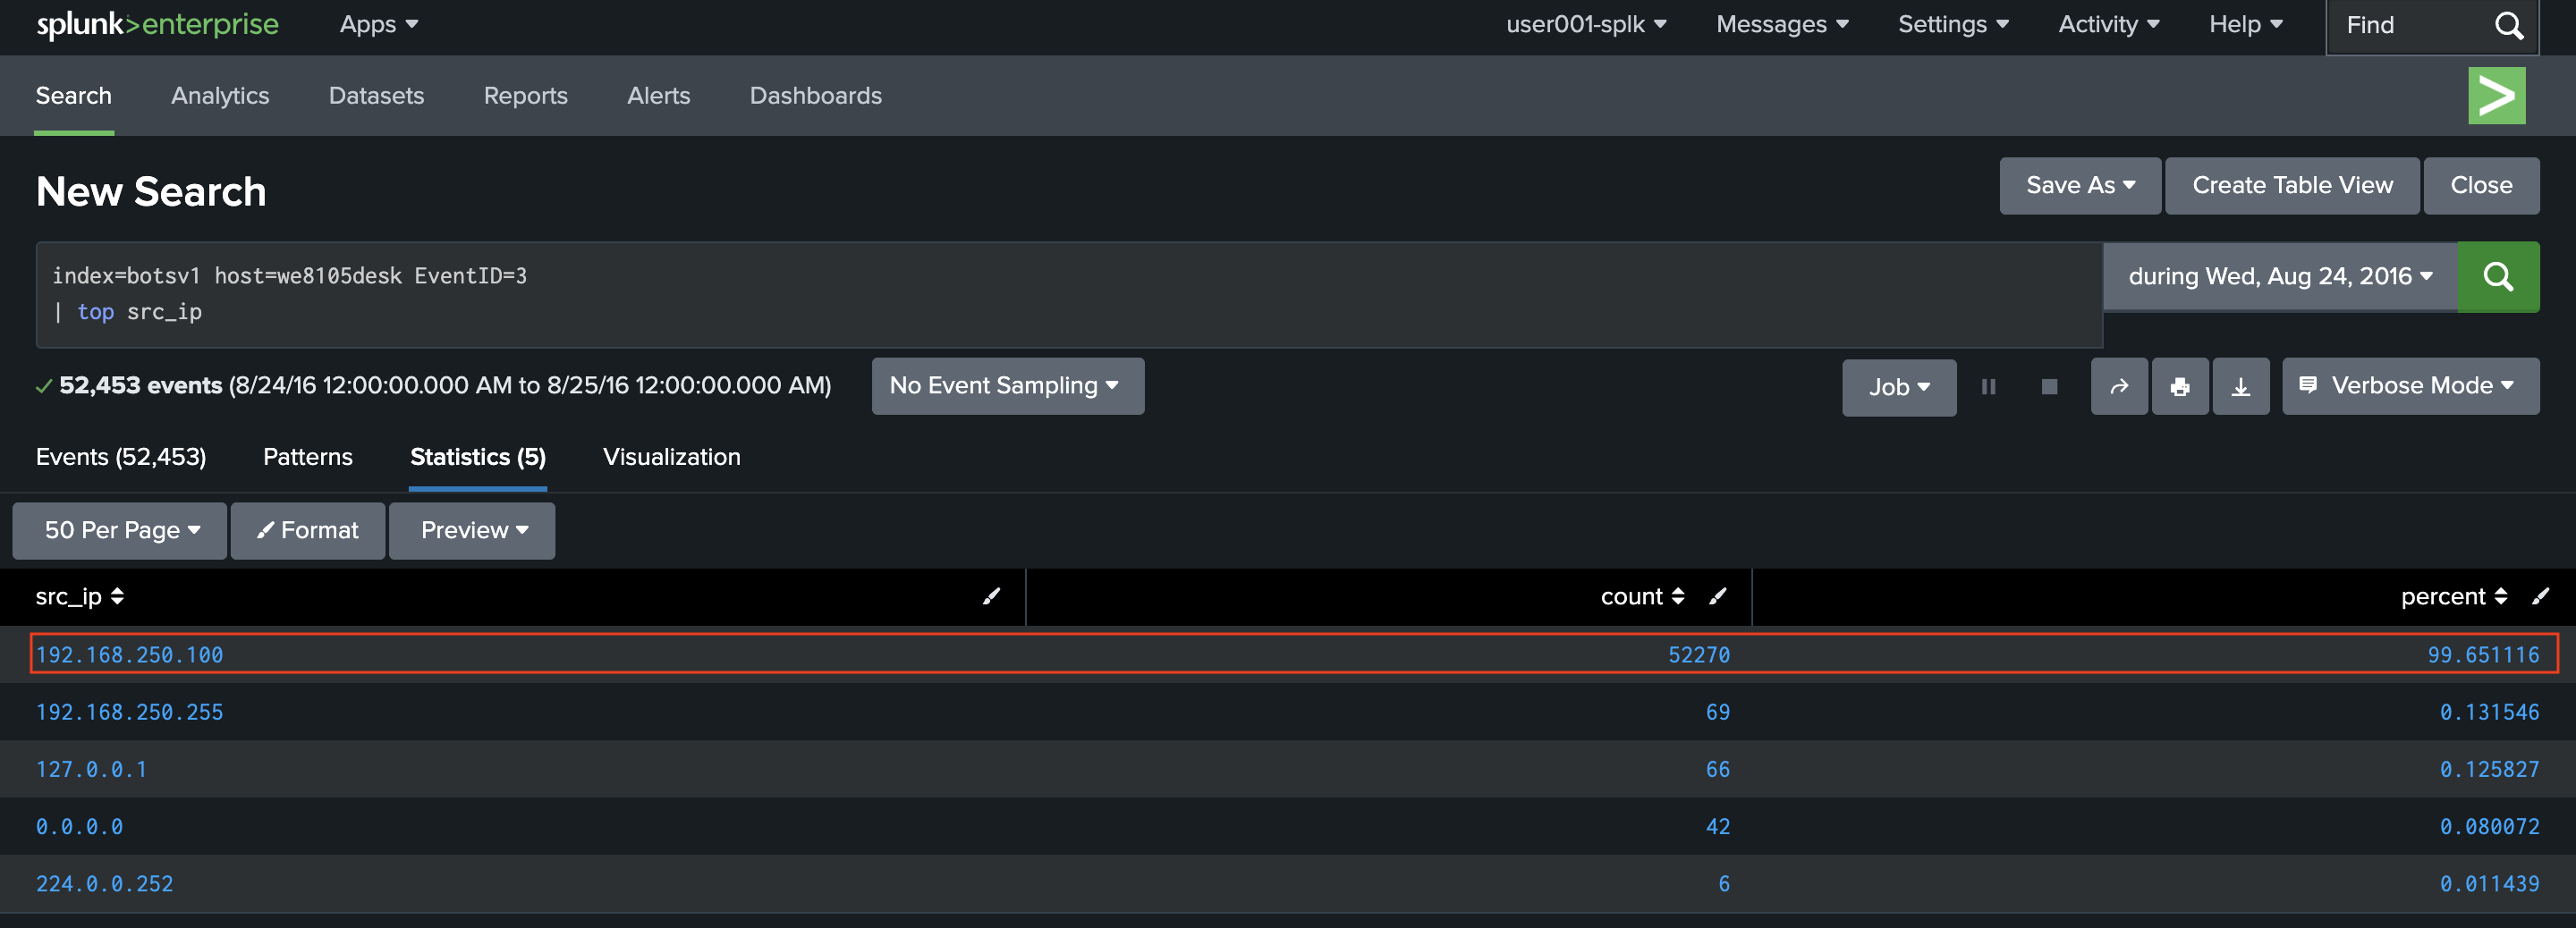Click src_ip value 224.0.0.252
Viewport: 2576px width, 928px height.
tap(104, 883)
